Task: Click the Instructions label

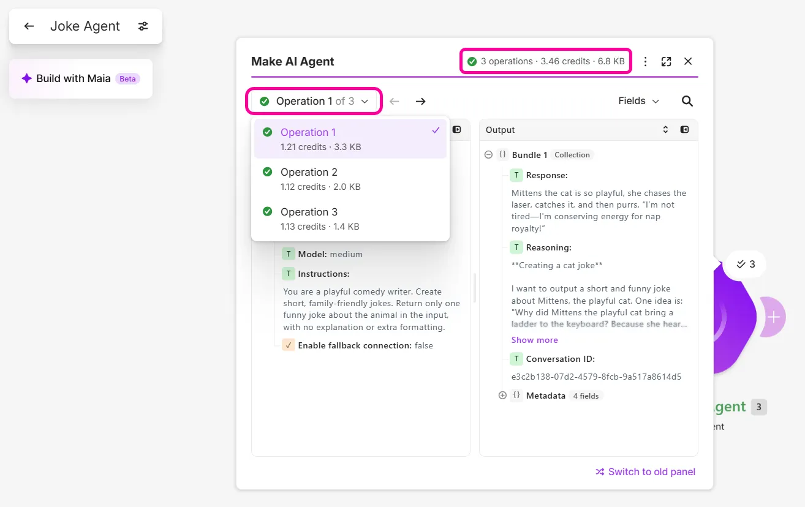Action: [324, 274]
